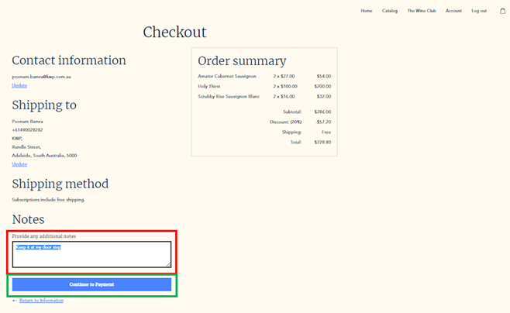Click the $200.00 Holy Thirst price
The width and height of the screenshot is (510, 313).
pos(322,86)
